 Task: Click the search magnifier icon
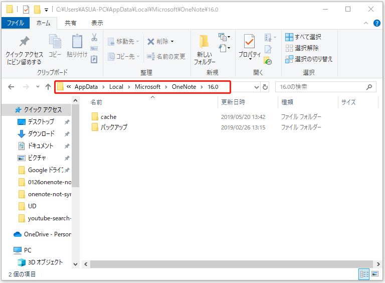point(369,87)
